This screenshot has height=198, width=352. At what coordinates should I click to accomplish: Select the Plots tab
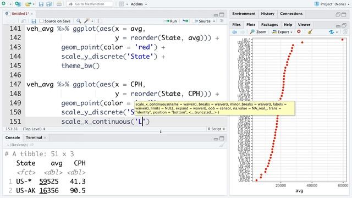pos(251,25)
